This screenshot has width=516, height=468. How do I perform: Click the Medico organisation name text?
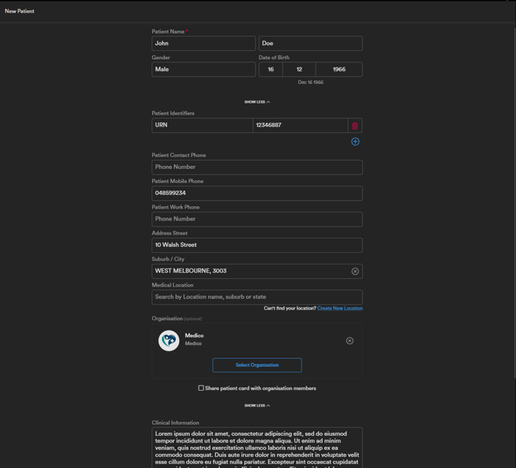[194, 336]
